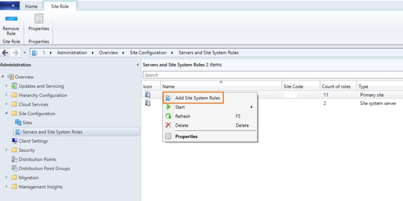Image resolution: width=403 pixels, height=201 pixels.
Task: Collapse the Site Configuration node
Action: pos(7,114)
